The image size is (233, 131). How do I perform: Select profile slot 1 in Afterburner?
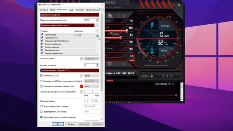(155, 76)
